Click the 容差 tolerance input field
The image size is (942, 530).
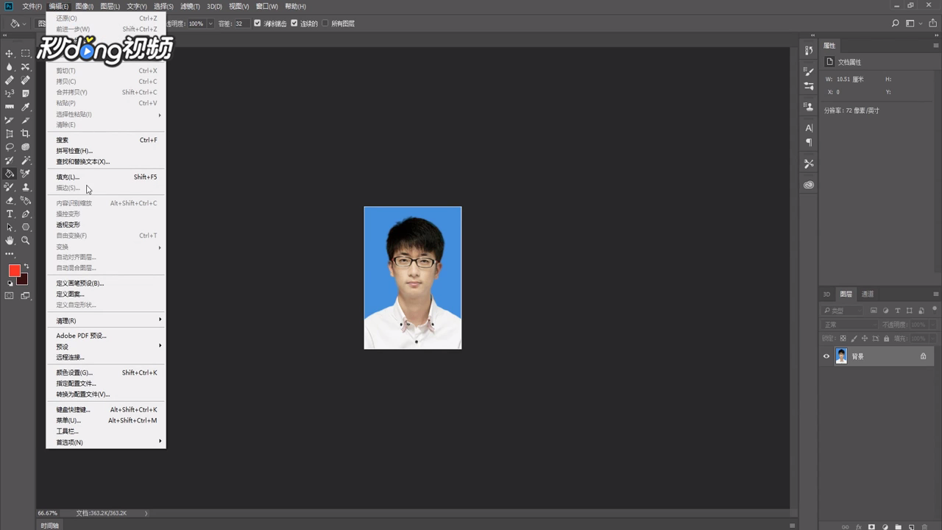(242, 24)
